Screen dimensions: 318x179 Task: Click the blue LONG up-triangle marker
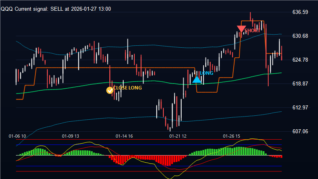pos(196,79)
